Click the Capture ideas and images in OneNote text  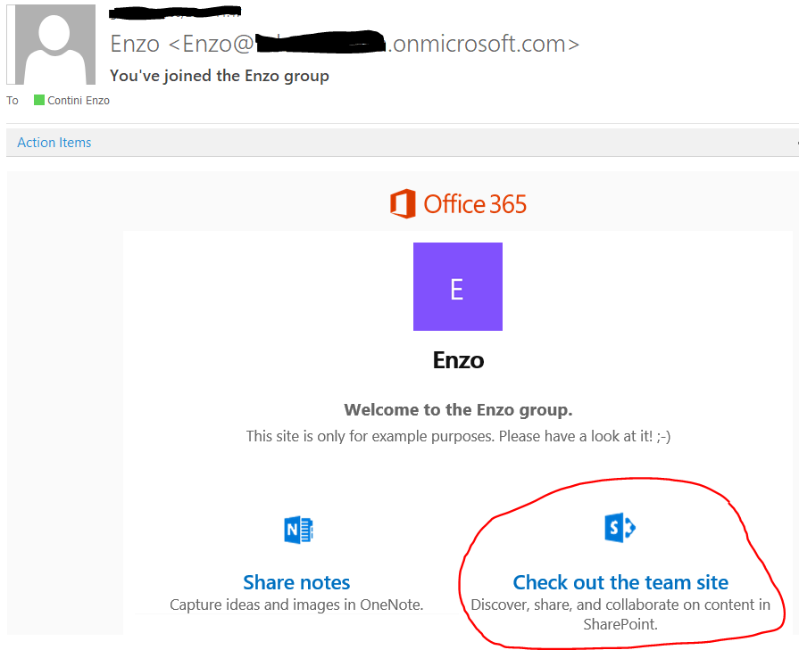(x=296, y=605)
